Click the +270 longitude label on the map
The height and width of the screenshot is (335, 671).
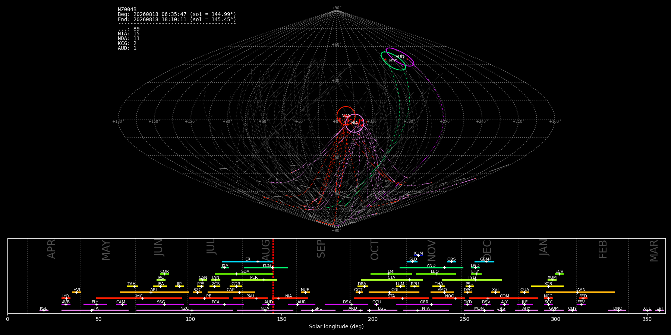[x=445, y=122]
